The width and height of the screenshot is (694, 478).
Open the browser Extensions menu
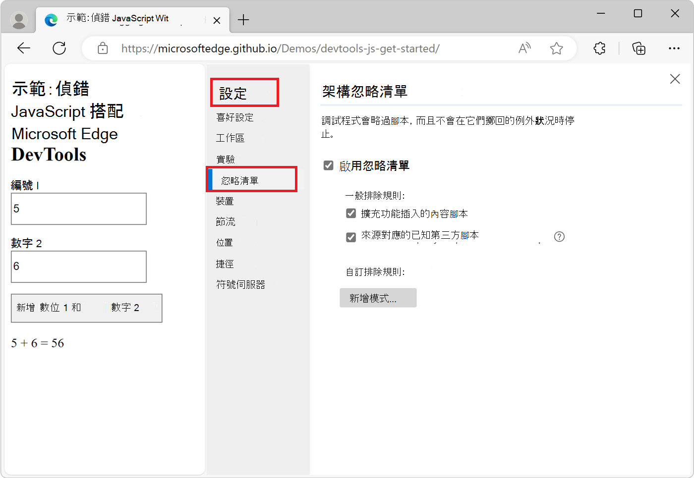(599, 48)
